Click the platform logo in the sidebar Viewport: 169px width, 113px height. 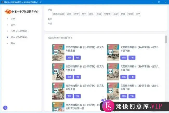(x=22, y=11)
